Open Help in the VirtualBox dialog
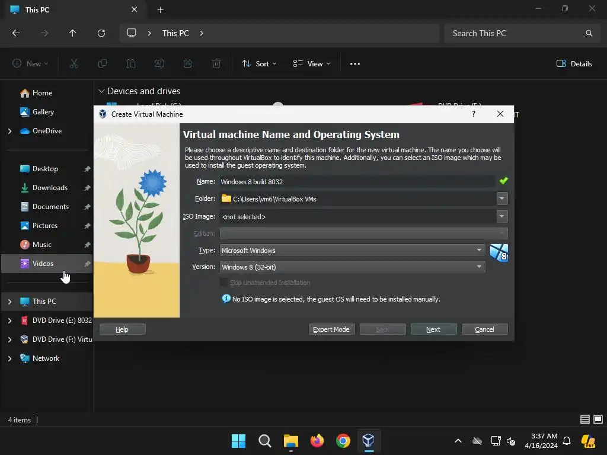The image size is (607, 455). 122,329
